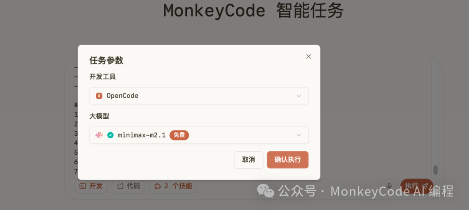This screenshot has height=210, width=469.
Task: Open the 2 个技能 skills chip
Action: (173, 186)
